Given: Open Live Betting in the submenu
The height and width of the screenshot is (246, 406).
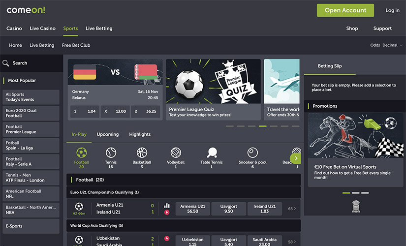Looking at the screenshot, I should [42, 45].
